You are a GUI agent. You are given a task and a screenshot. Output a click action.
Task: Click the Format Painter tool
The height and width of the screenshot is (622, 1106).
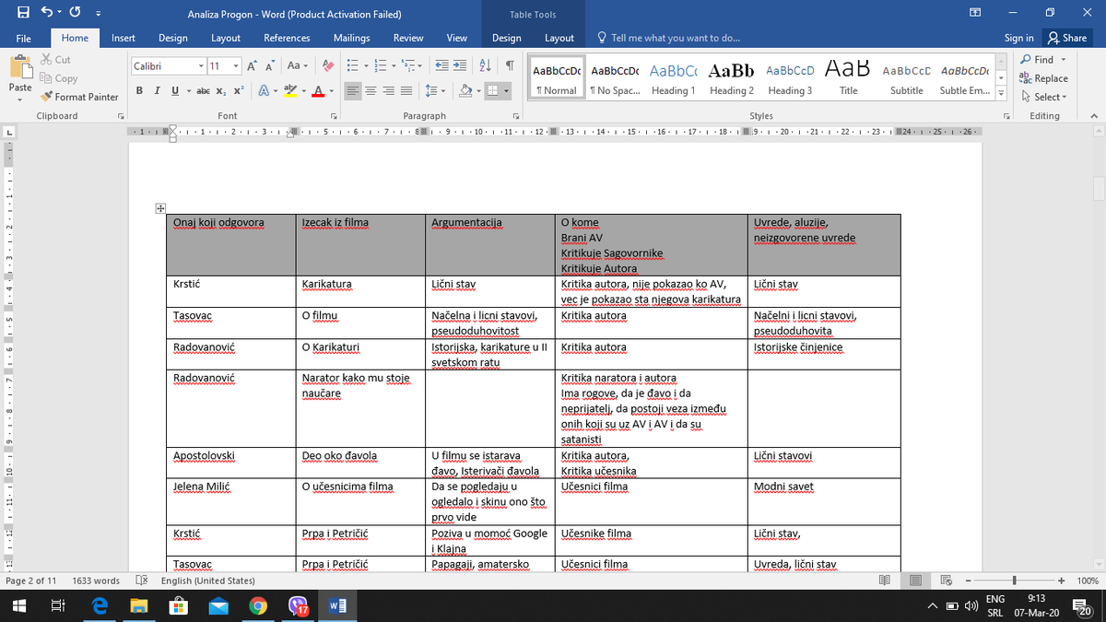pyautogui.click(x=80, y=97)
